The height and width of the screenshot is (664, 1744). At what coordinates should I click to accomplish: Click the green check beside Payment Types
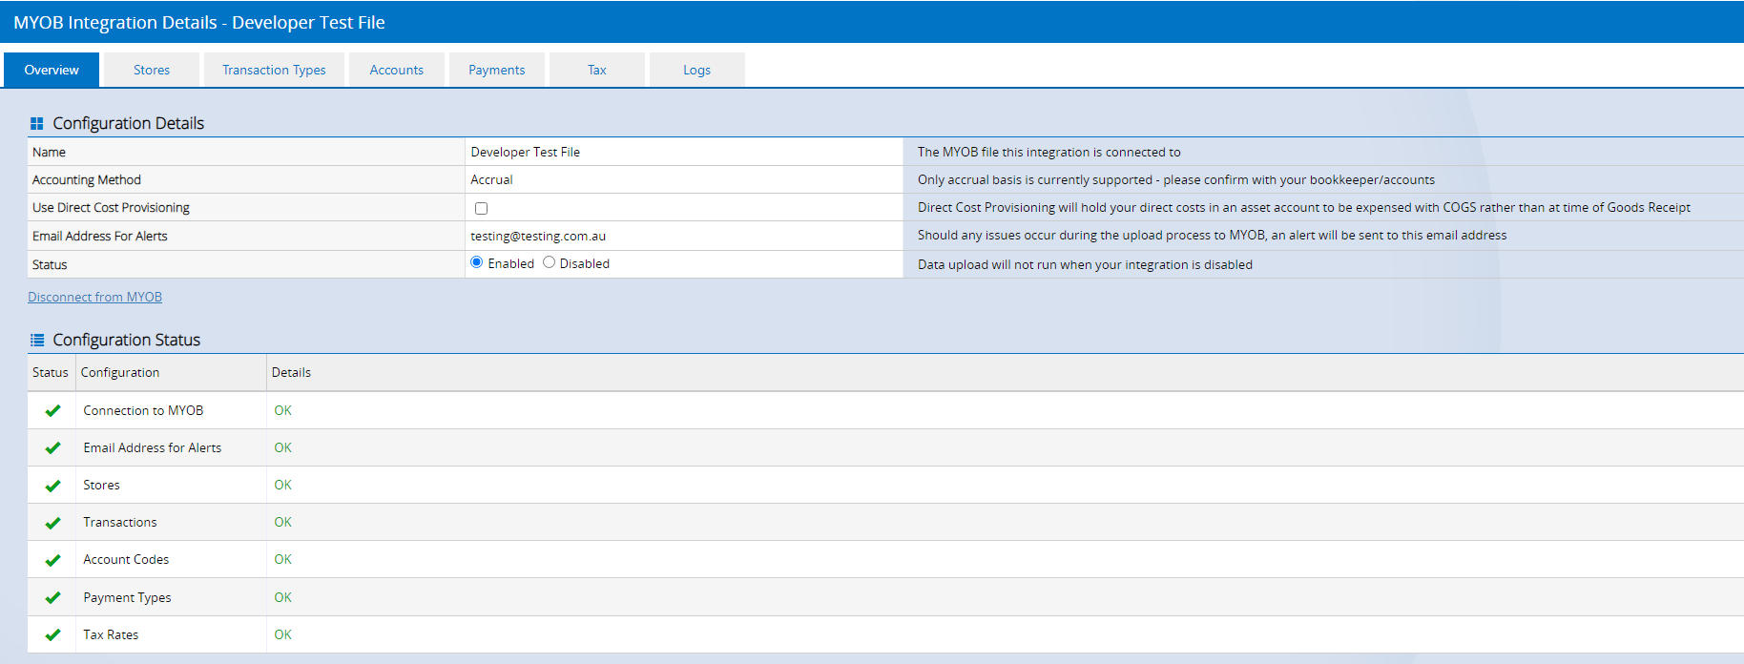tap(52, 597)
